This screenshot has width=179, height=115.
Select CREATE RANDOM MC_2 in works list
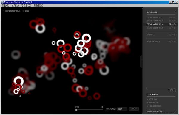161,21
